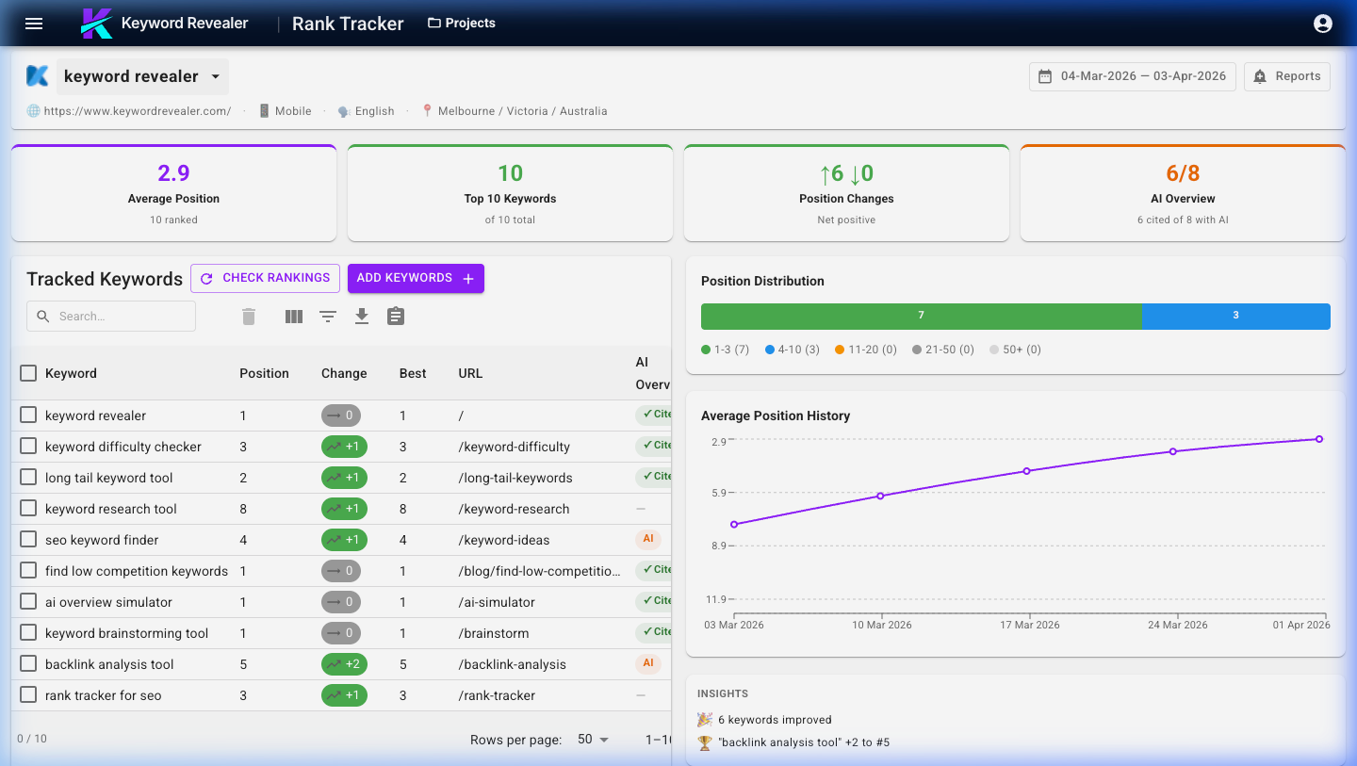Click the Cited badge for keyword brainstorming tool
The width and height of the screenshot is (1357, 766).
tap(653, 632)
